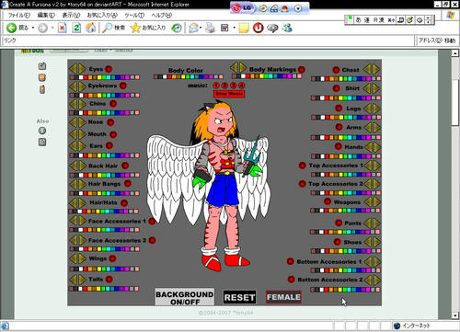Toggle the red dot beside Eyebrows

(123, 86)
